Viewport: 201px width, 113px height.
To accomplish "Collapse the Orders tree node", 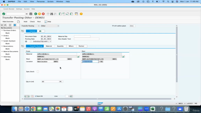I will click(2, 35).
